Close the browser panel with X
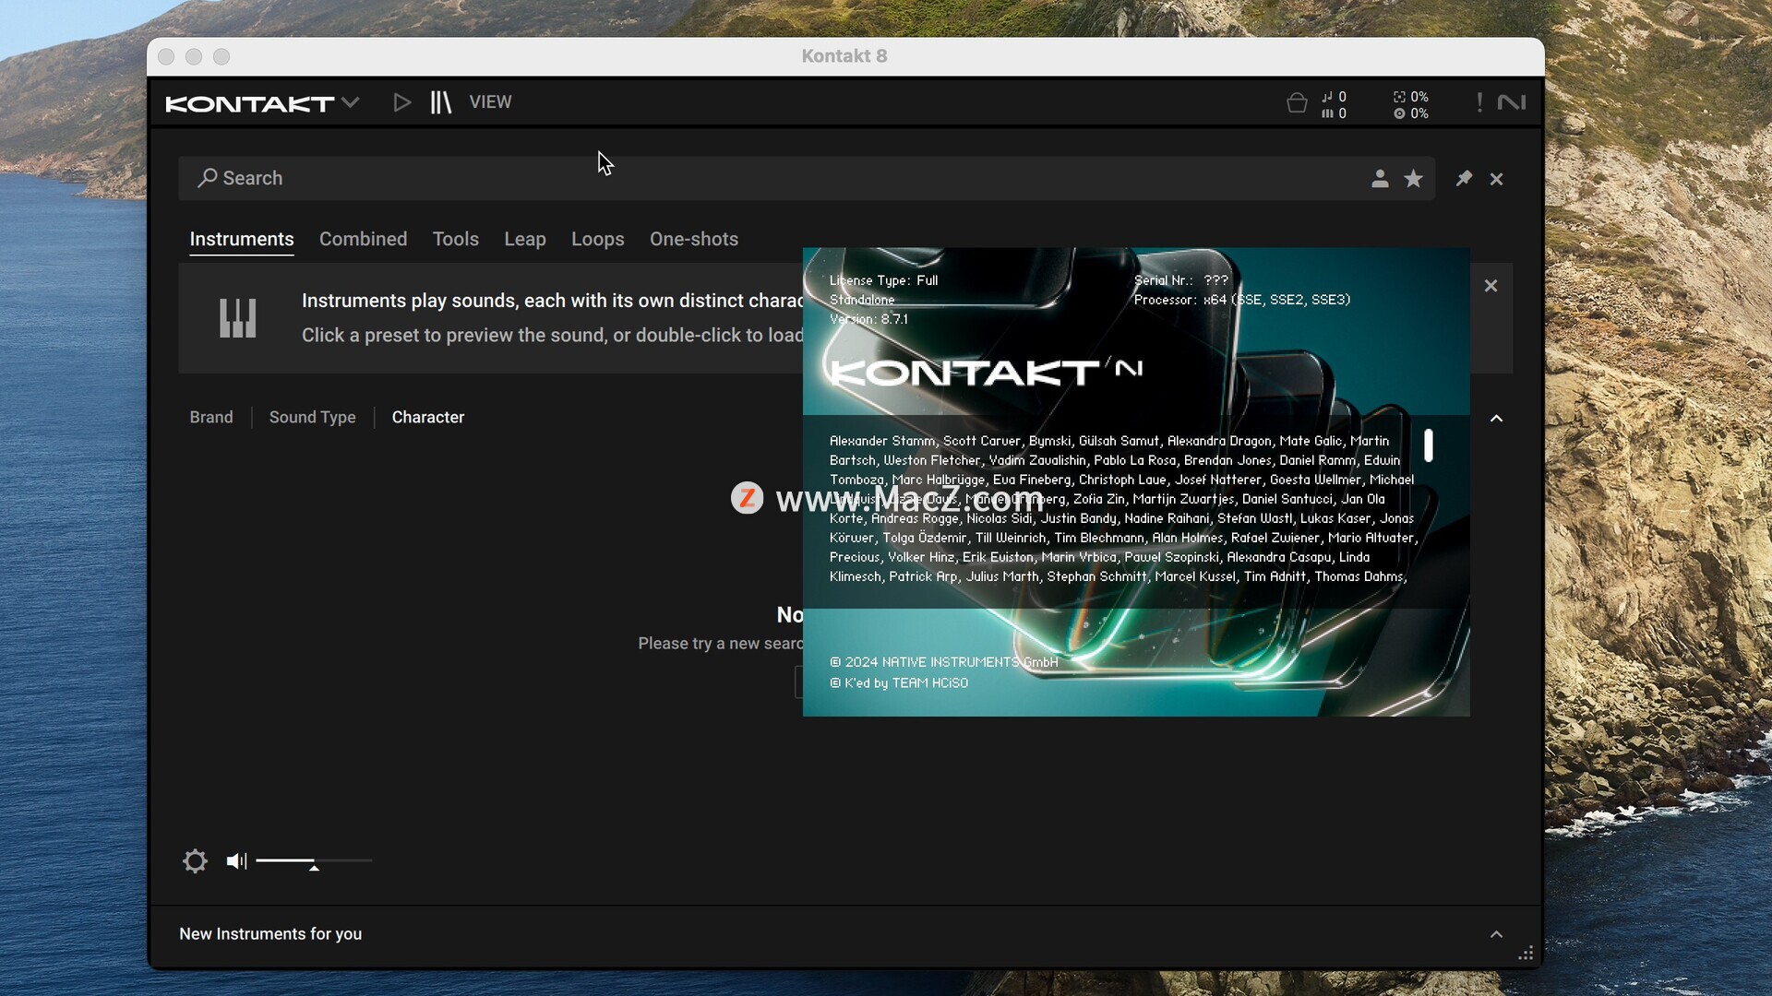The width and height of the screenshot is (1772, 996). coord(1496,179)
